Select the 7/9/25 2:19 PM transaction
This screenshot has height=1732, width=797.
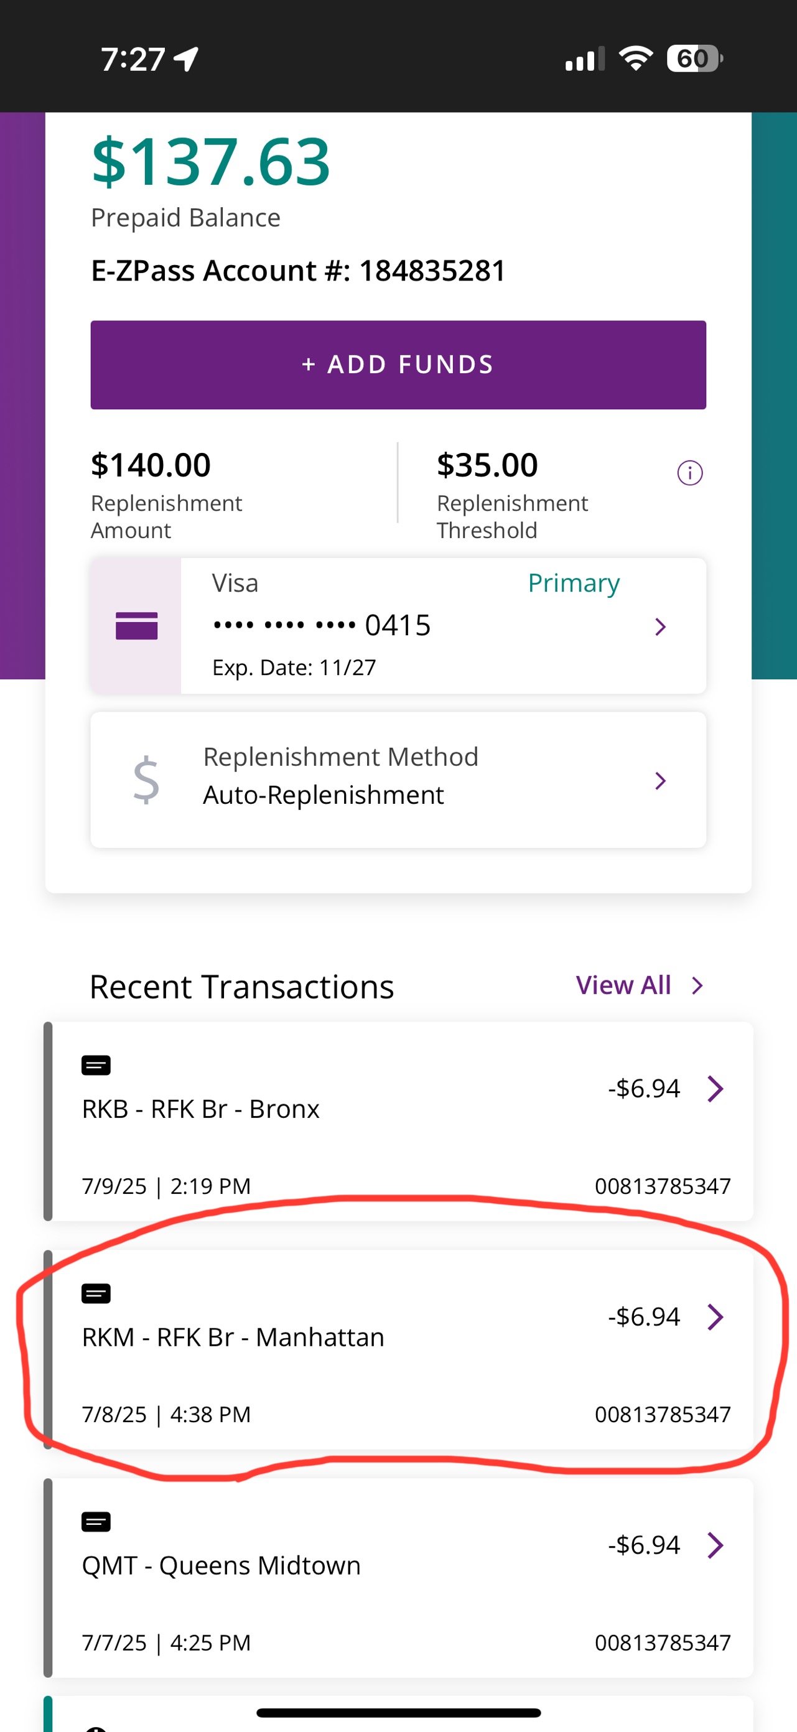click(166, 1186)
